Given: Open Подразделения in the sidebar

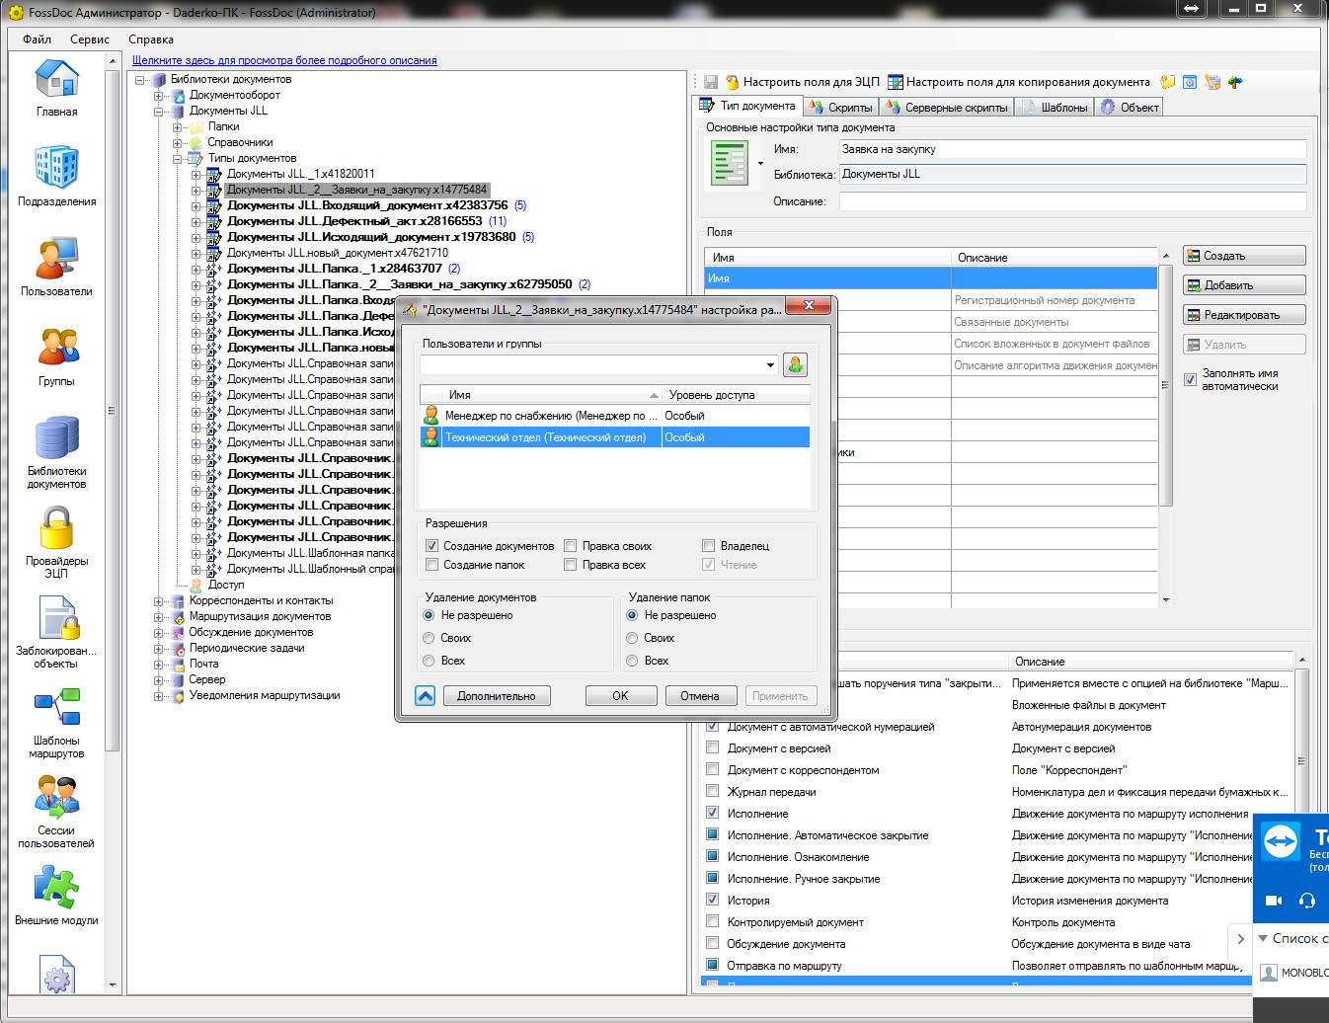Looking at the screenshot, I should (x=56, y=177).
